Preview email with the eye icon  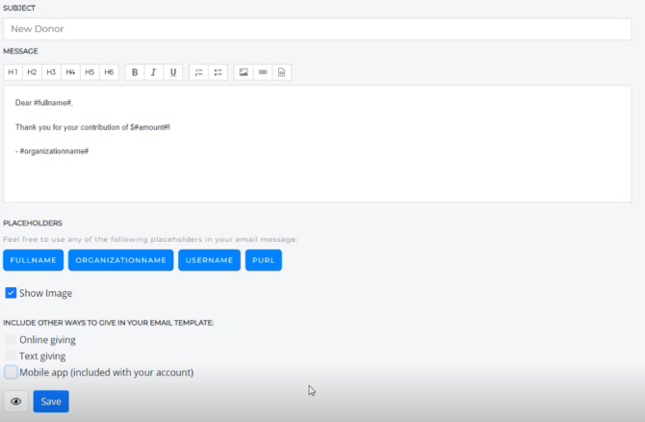[x=15, y=402]
